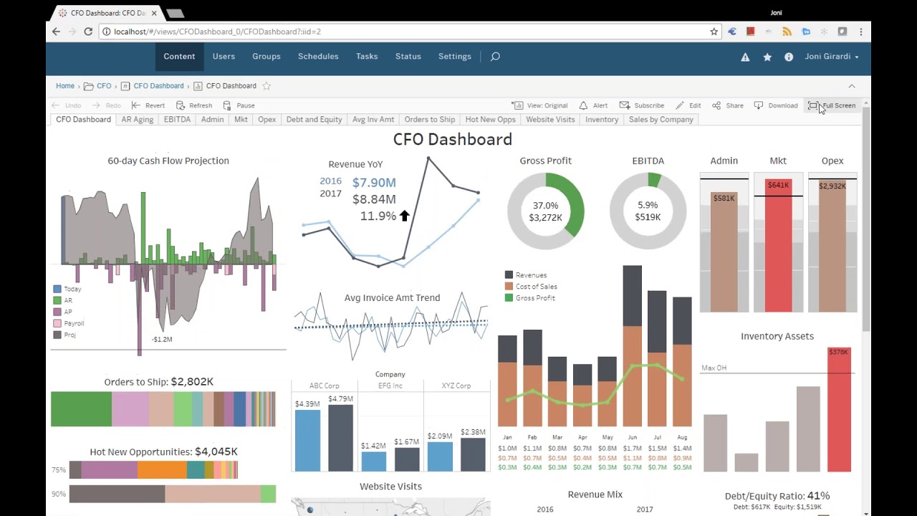This screenshot has width=917, height=516.
Task: Switch to the Avg Inv Amt tab
Action: click(373, 120)
